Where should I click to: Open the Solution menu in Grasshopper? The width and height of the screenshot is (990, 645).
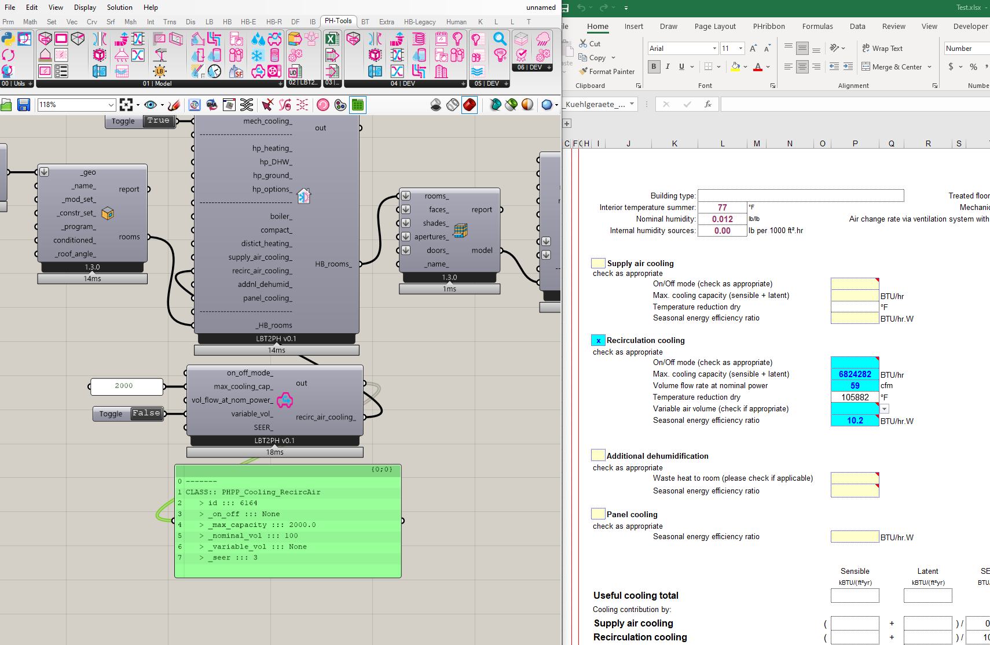119,8
